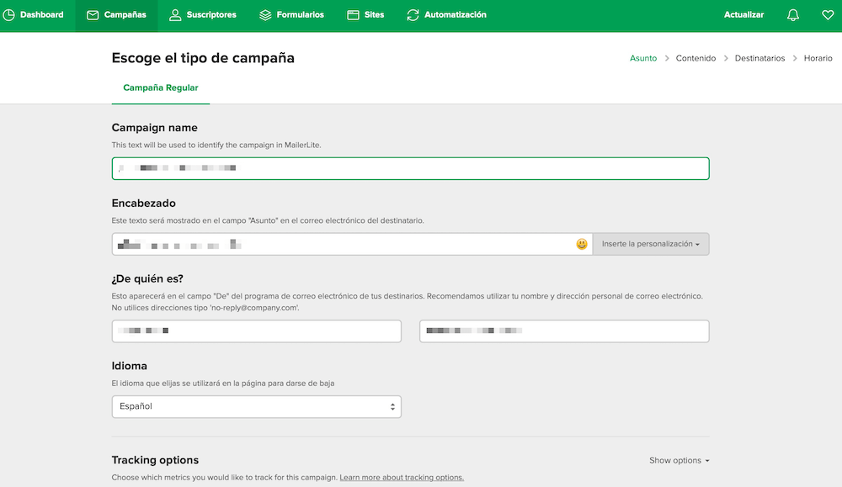Click the Campañas envelope icon
Image resolution: width=842 pixels, height=487 pixels.
[93, 15]
